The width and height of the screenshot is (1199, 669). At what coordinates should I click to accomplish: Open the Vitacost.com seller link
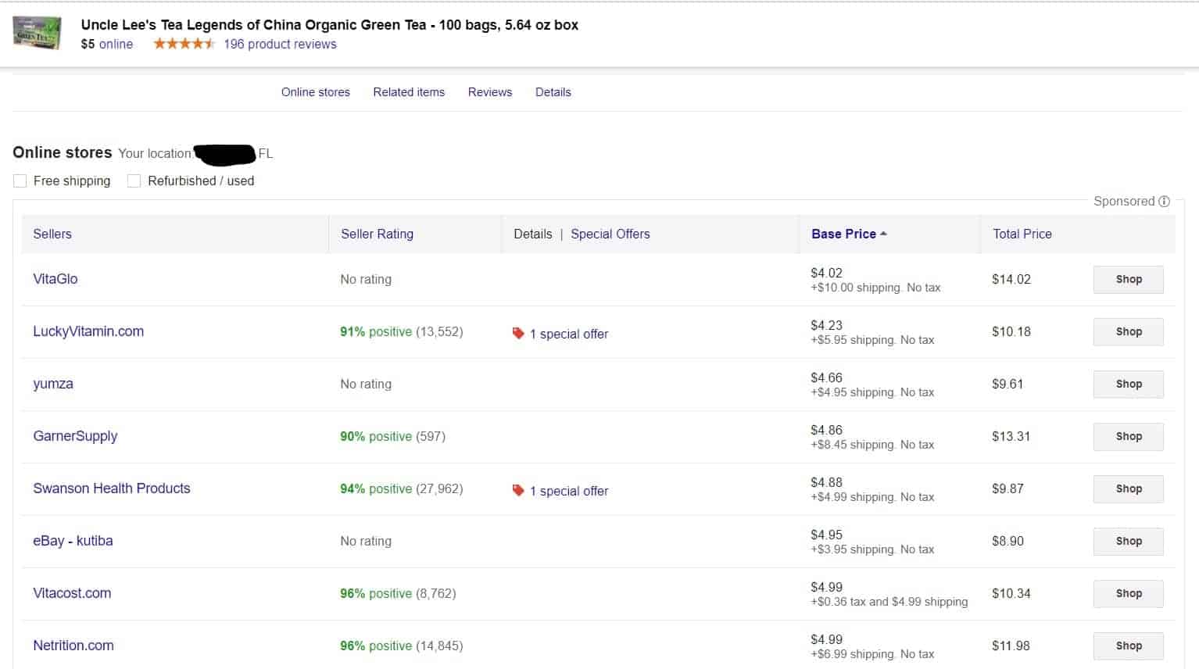[72, 593]
